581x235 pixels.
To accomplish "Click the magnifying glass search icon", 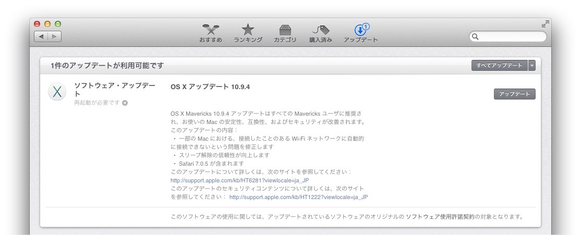I will point(476,36).
